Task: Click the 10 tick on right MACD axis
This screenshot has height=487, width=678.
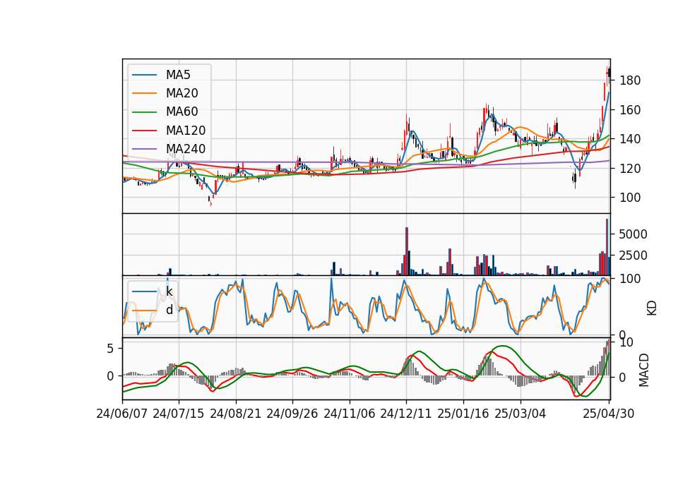Action: [x=626, y=343]
